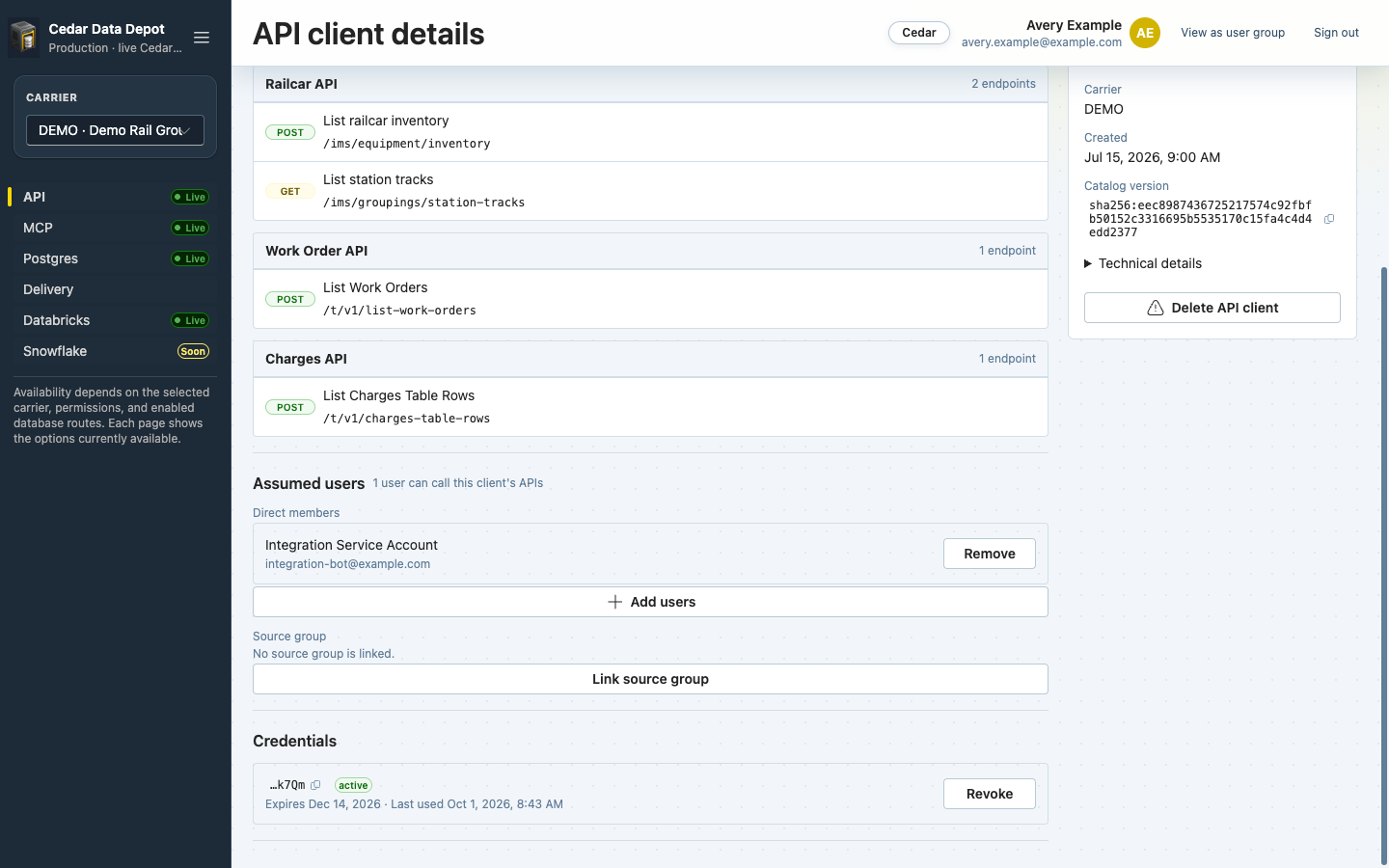Toggle the hamburger menu in the sidebar
The image size is (1389, 868).
[x=202, y=38]
